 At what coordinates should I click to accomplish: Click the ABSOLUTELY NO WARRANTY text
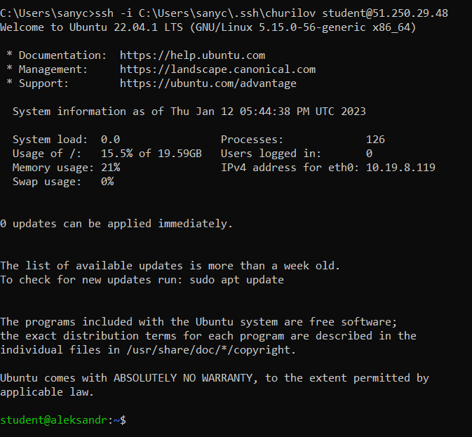click(x=183, y=378)
